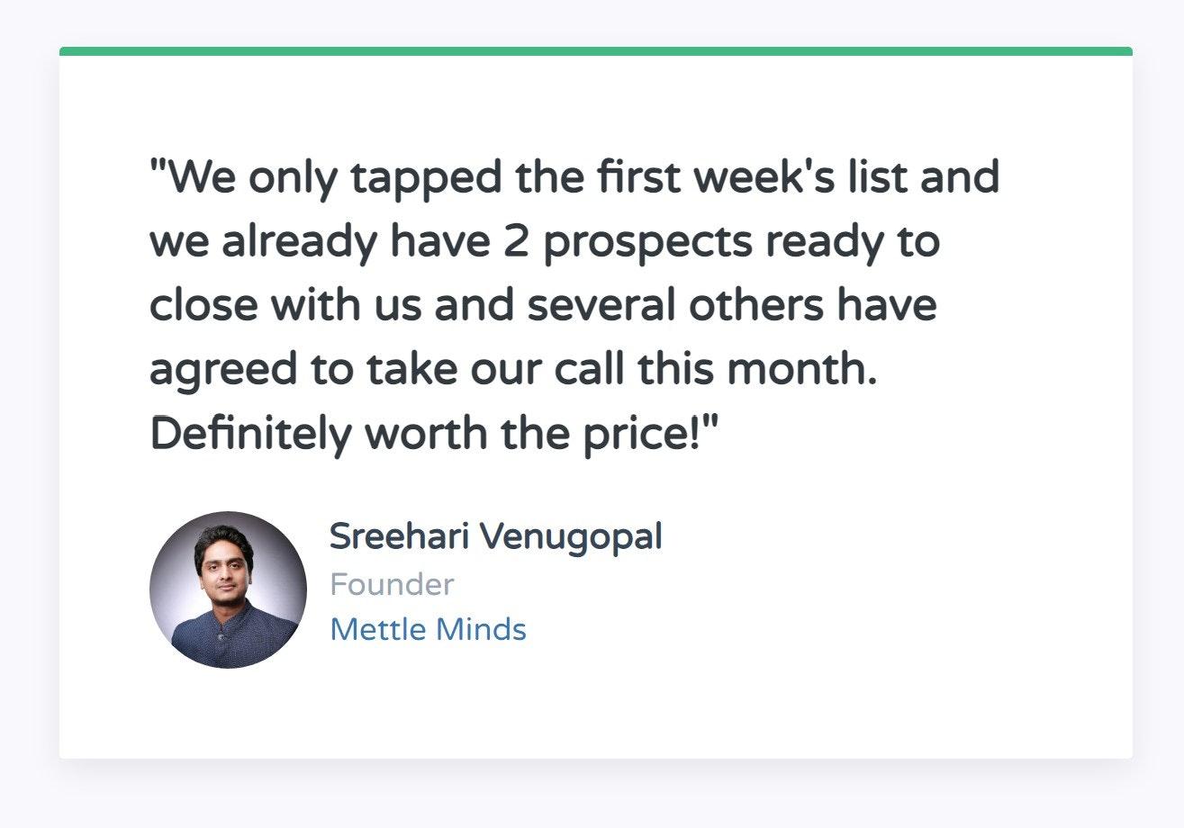Click the word "several" in the quote
Viewport: 1184px width, 828px height.
(601, 306)
